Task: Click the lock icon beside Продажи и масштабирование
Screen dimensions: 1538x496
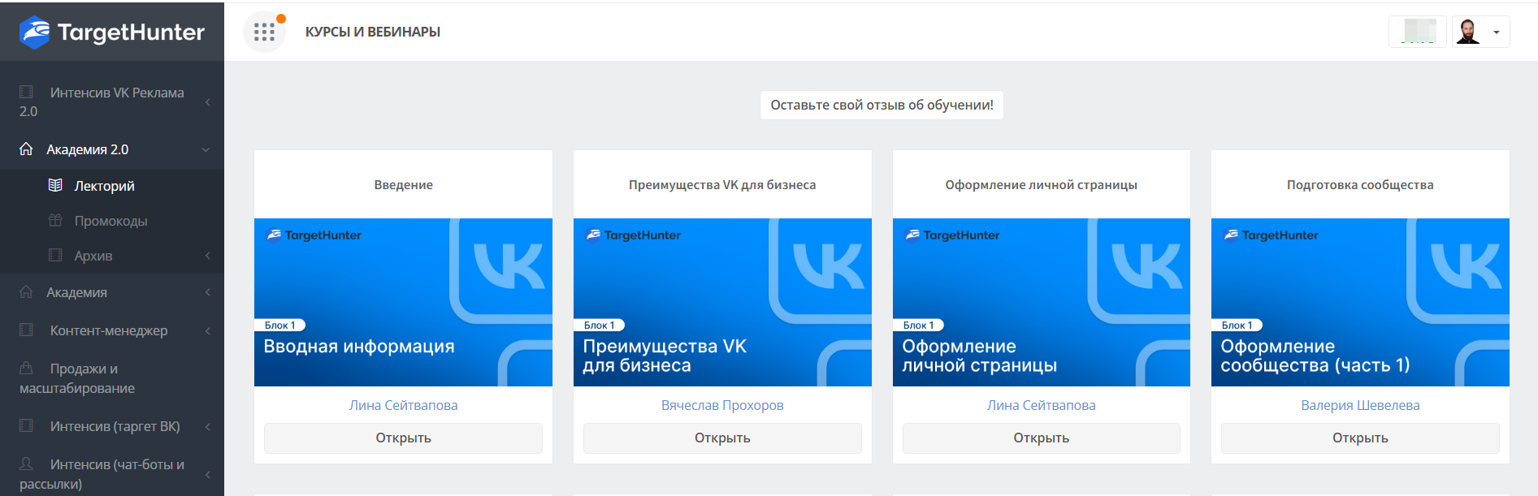Action: click(x=26, y=368)
